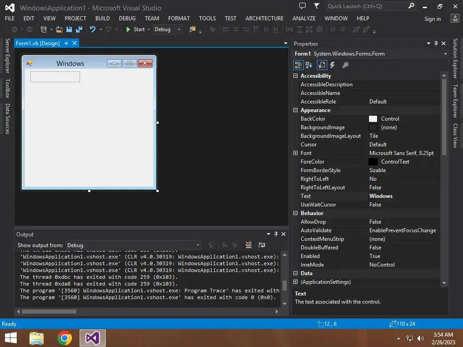Screen dimensions: 463x347
Task: Open the Team Explorer side tab
Action: pyautogui.click(x=455, y=101)
